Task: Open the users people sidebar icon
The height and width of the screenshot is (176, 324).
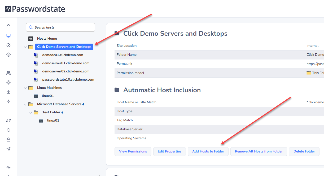Action: (8, 73)
